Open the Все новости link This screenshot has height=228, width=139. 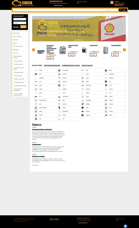(x=35, y=165)
